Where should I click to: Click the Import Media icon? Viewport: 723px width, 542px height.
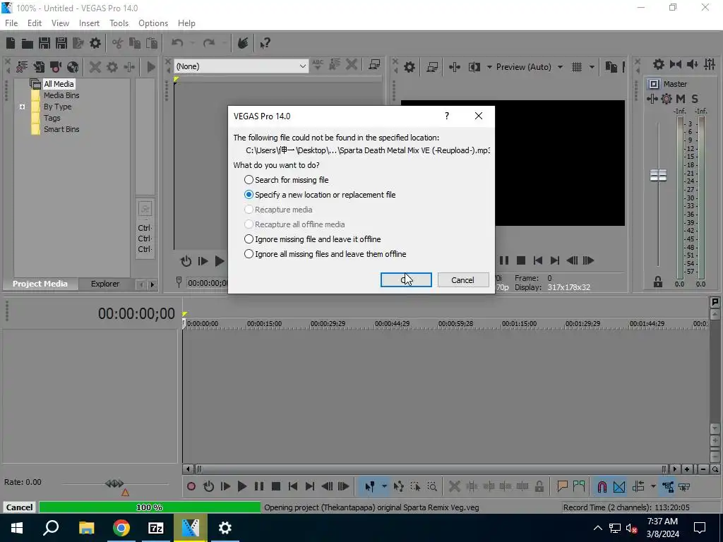39,67
